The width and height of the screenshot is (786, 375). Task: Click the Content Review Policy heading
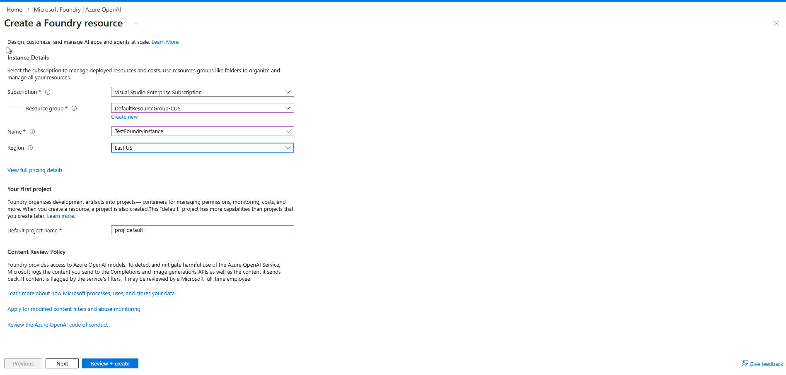tap(36, 252)
